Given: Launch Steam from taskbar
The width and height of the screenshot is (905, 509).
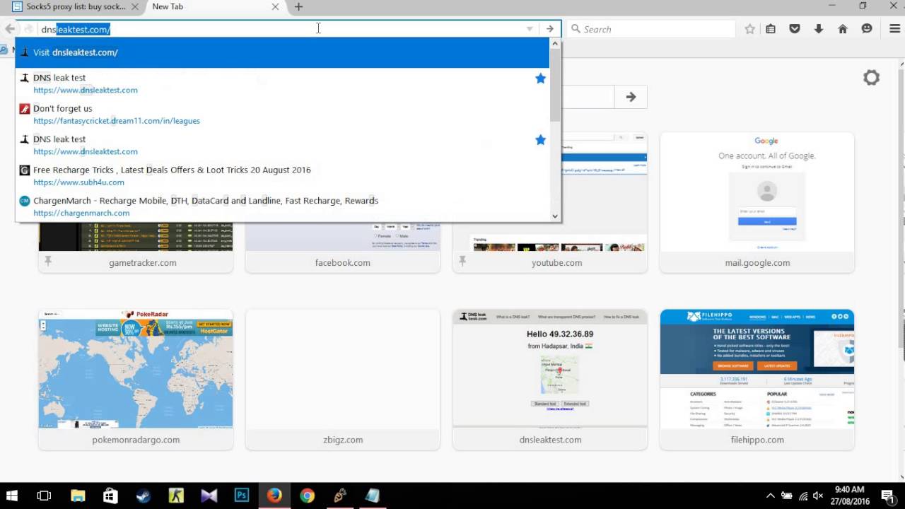Looking at the screenshot, I should [143, 496].
